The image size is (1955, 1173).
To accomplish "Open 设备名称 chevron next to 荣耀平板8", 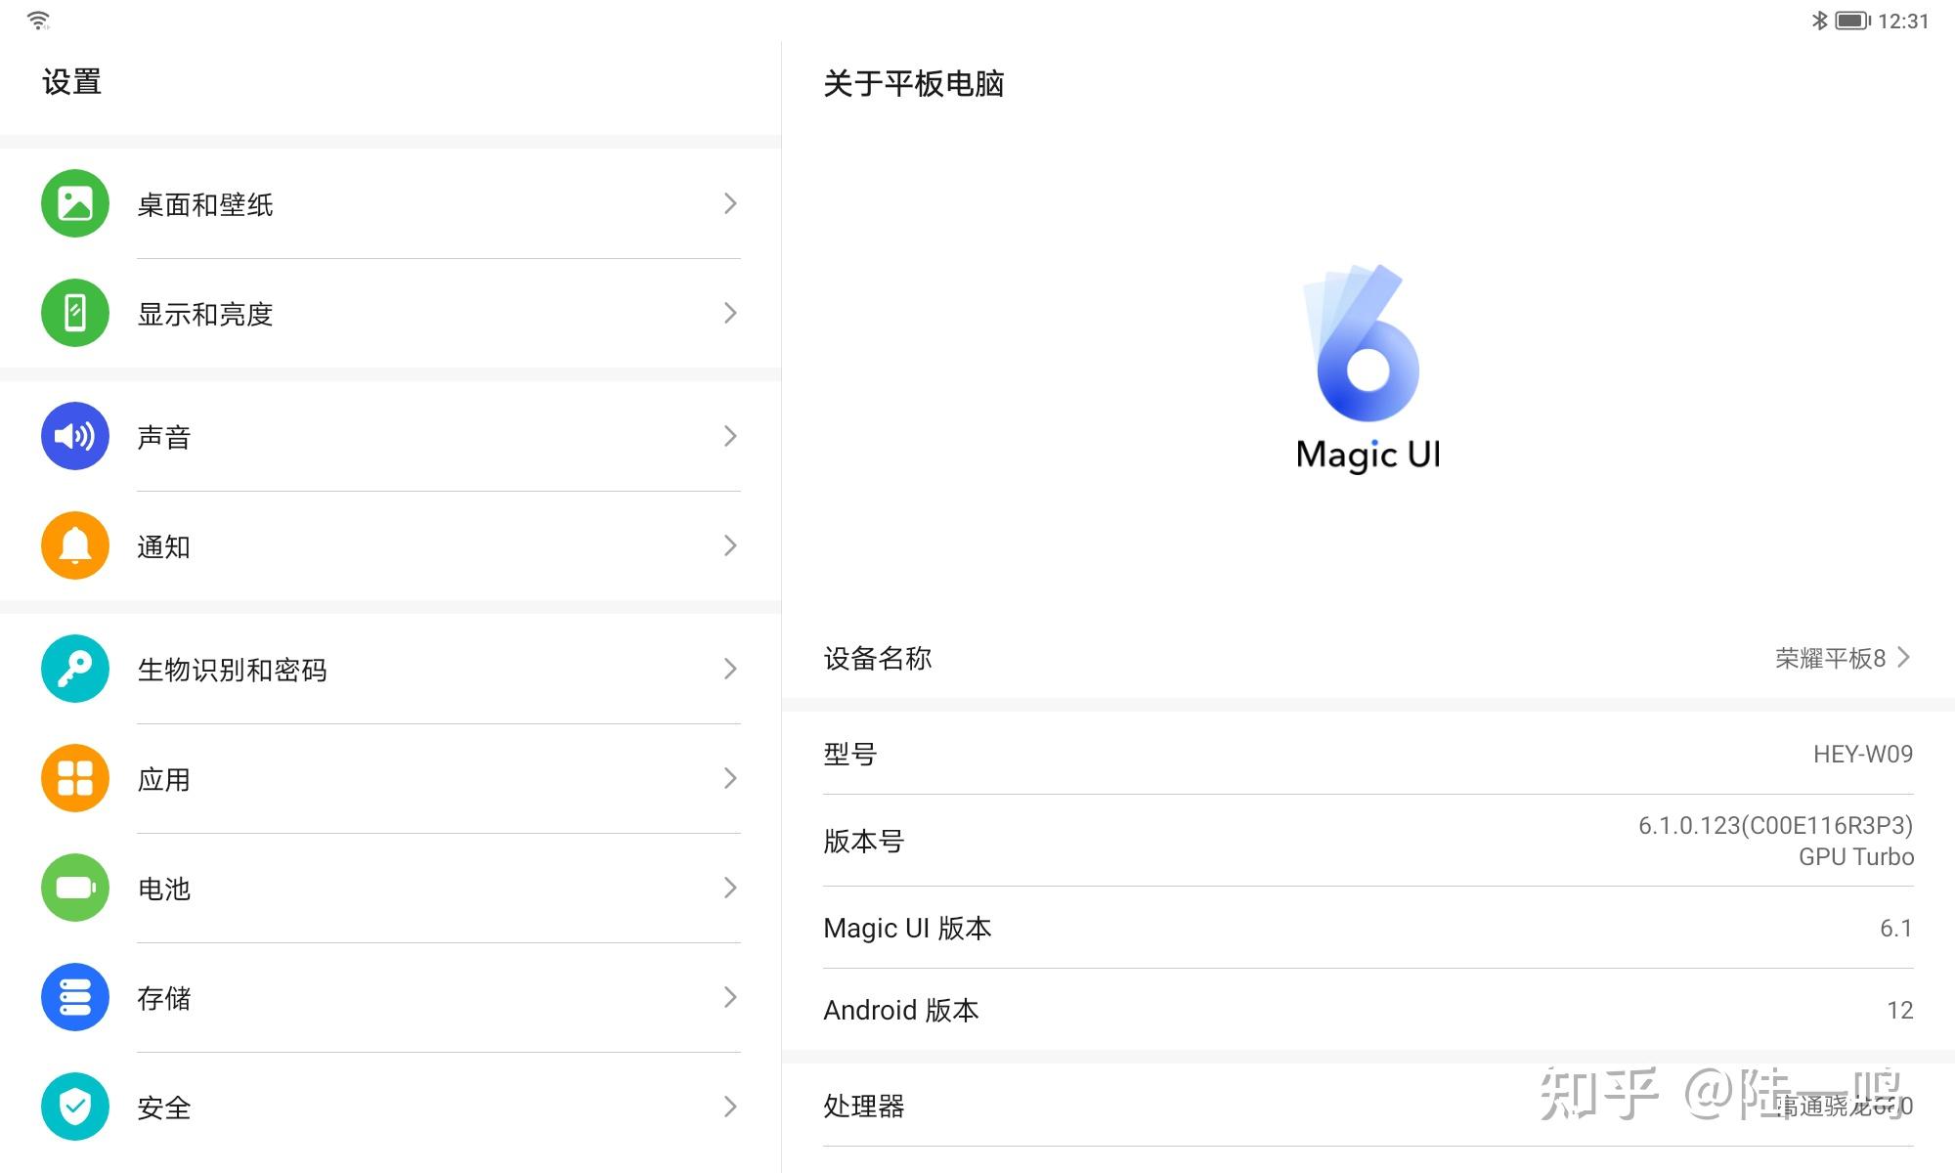I will pyautogui.click(x=1903, y=657).
